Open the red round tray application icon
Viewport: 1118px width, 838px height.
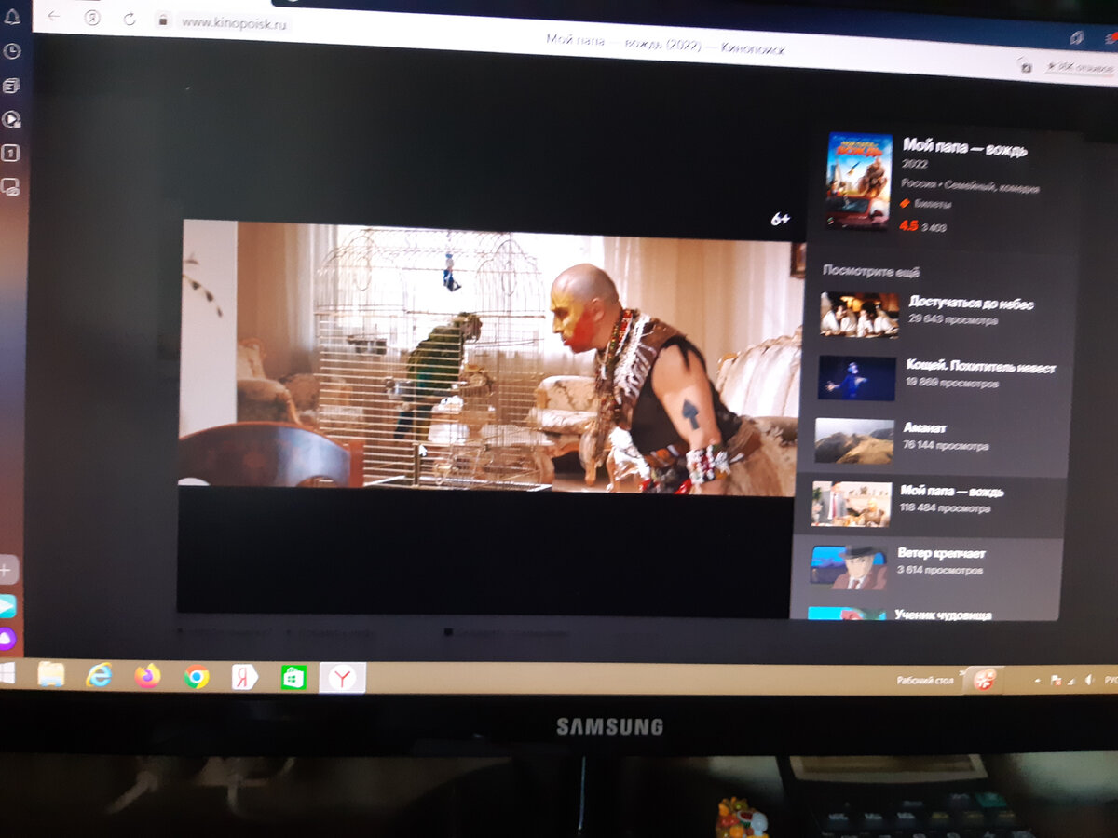point(983,680)
